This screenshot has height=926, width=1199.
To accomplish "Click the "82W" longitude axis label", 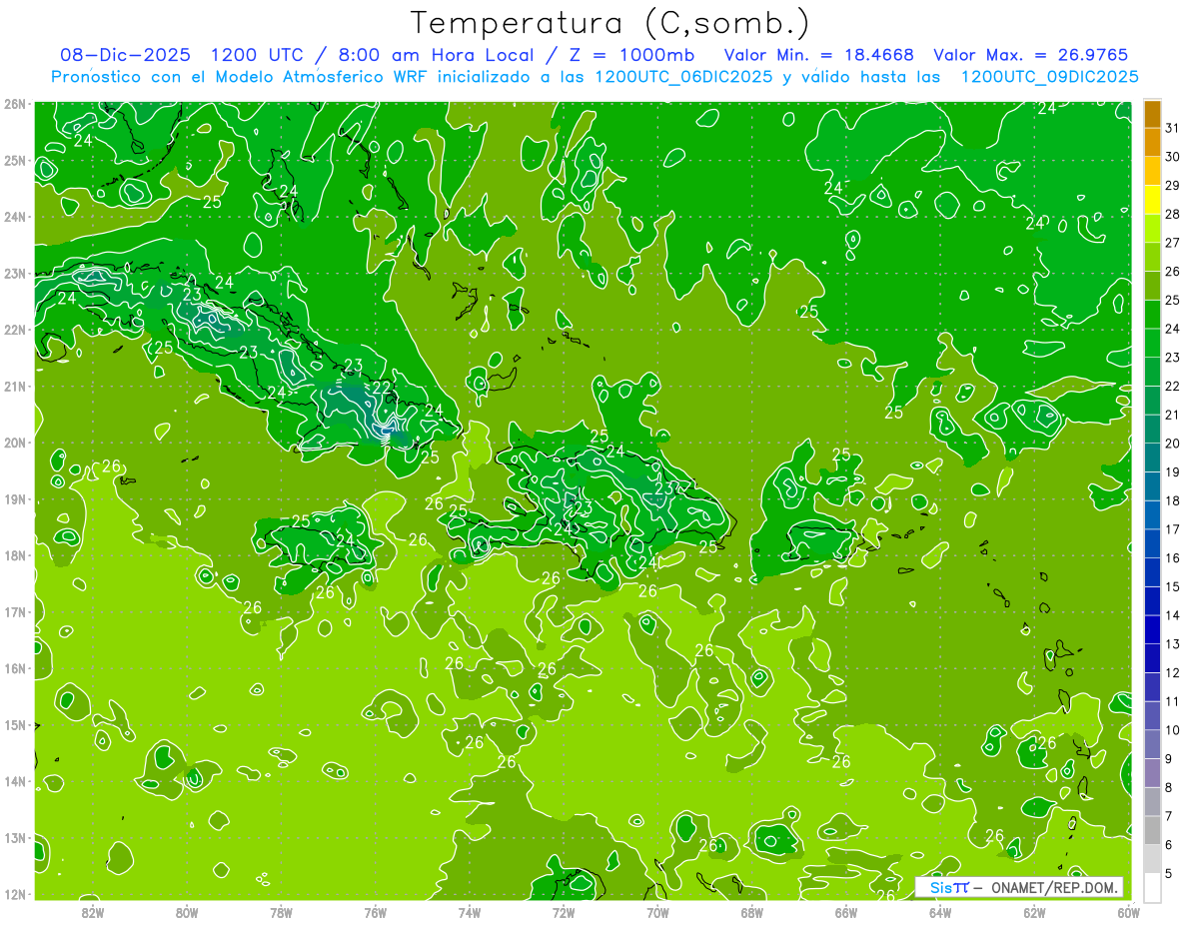I will 92,912.
